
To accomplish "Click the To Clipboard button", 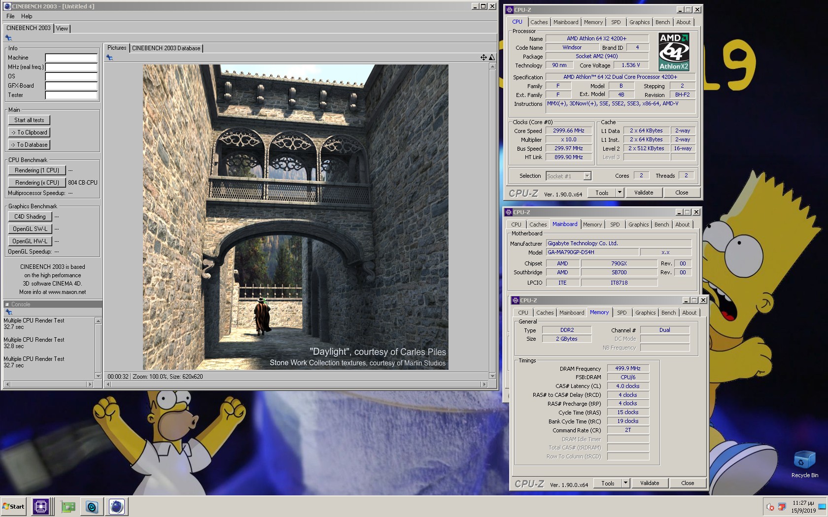I will click(29, 132).
